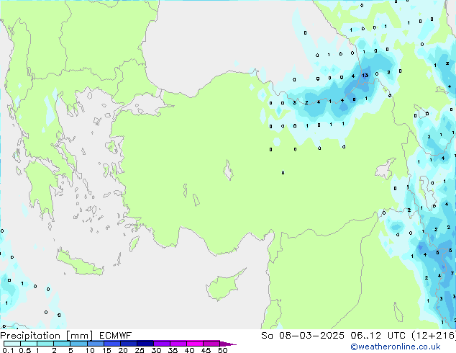
Task: Pick the 20–25 mm legend swatch
Action: tap(129, 344)
